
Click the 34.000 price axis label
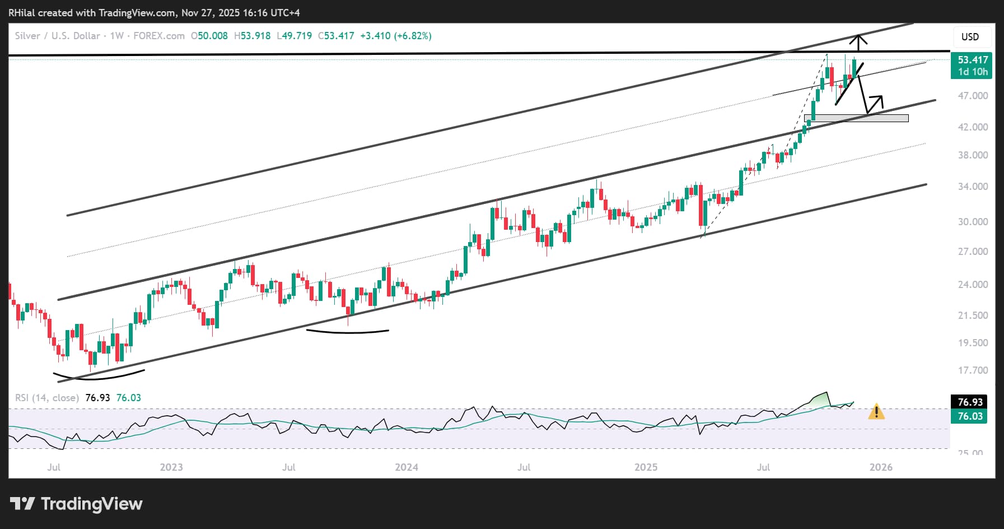973,187
